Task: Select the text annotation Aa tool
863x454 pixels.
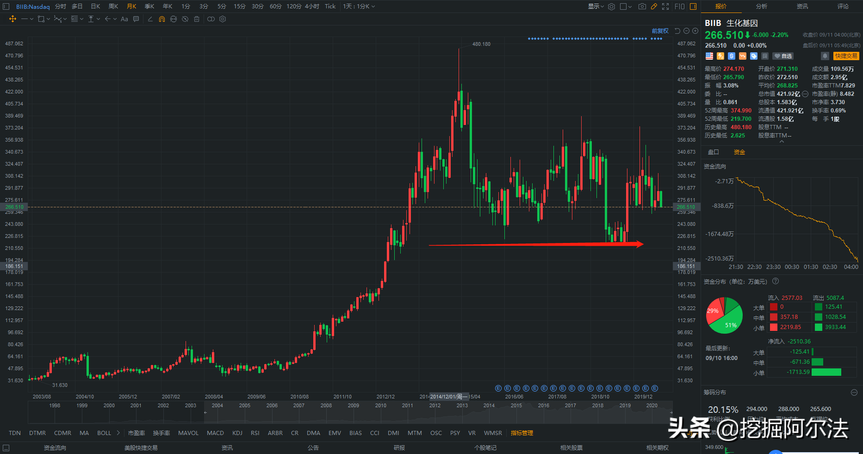Action: click(x=124, y=19)
